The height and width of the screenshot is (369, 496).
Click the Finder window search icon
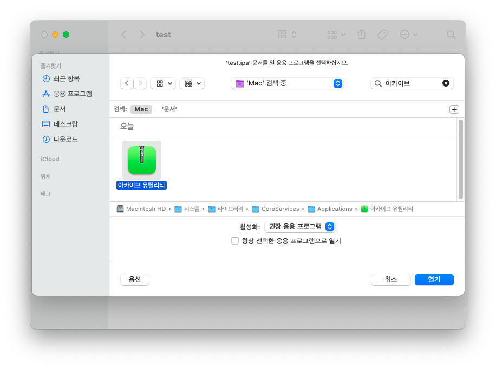coord(451,35)
